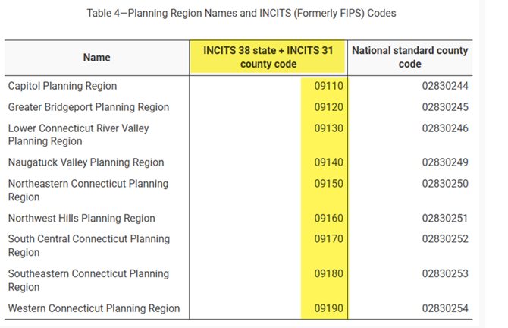Click the highlighted code 09170
The height and width of the screenshot is (328, 508).
328,239
